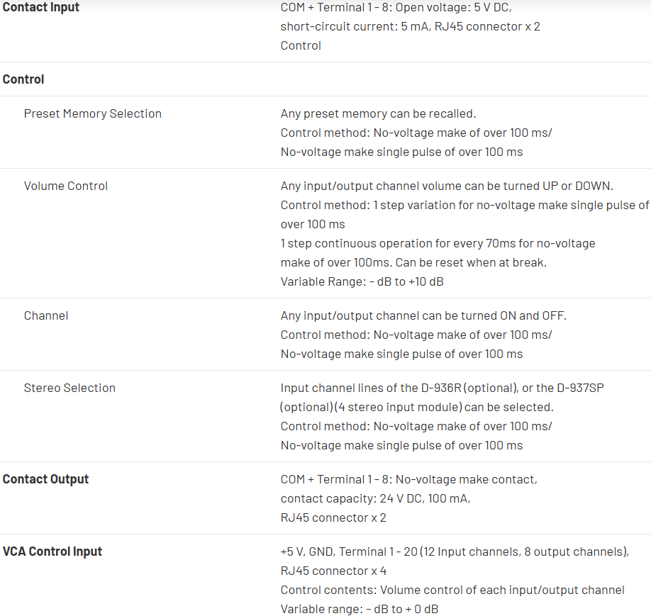Click the Contact Output heading
This screenshot has height=616, width=651.
click(x=45, y=479)
